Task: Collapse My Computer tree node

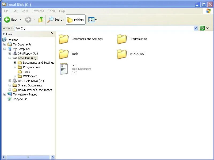Action: click(x=5, y=49)
